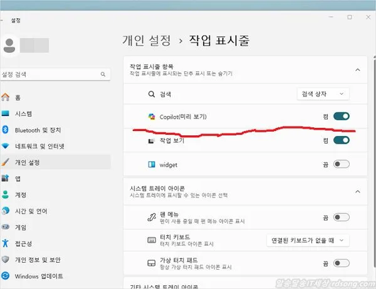Open the touch keyboard dropdown
The image size is (376, 289).
(x=308, y=239)
